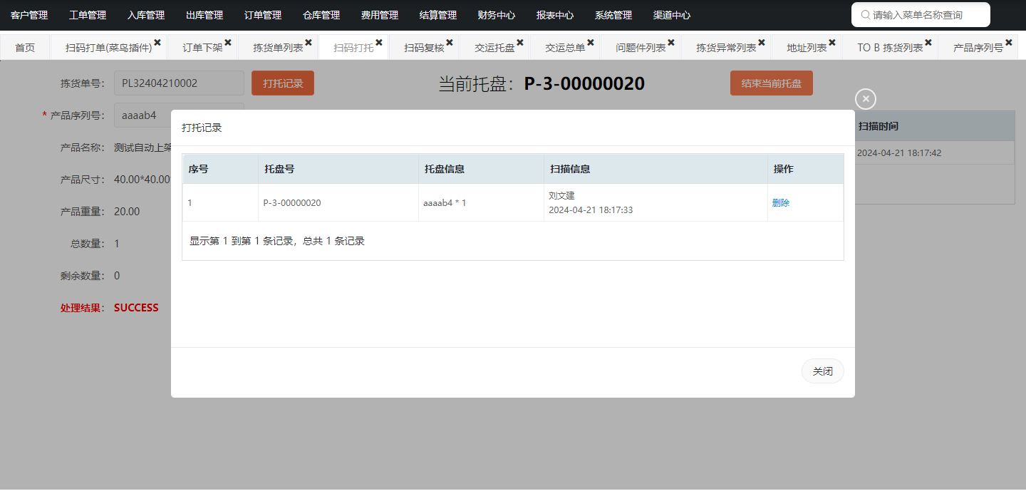Close the 订单下架 tab with its X
1026x501 pixels.
tap(228, 43)
